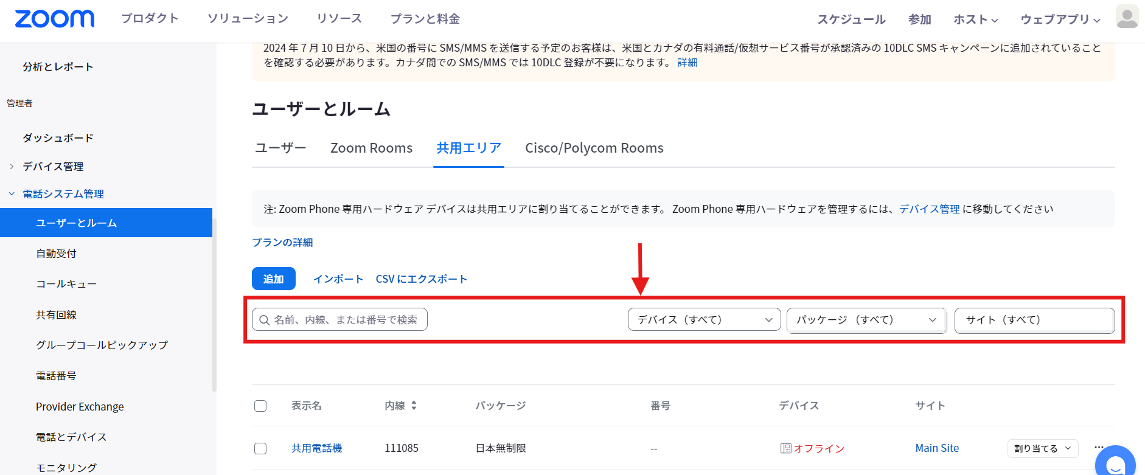Select 共用エリア tab
Screen dimensions: 1145x475
(x=468, y=148)
